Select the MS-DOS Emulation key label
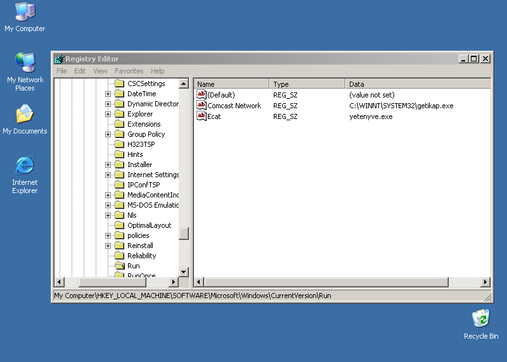 pos(153,205)
